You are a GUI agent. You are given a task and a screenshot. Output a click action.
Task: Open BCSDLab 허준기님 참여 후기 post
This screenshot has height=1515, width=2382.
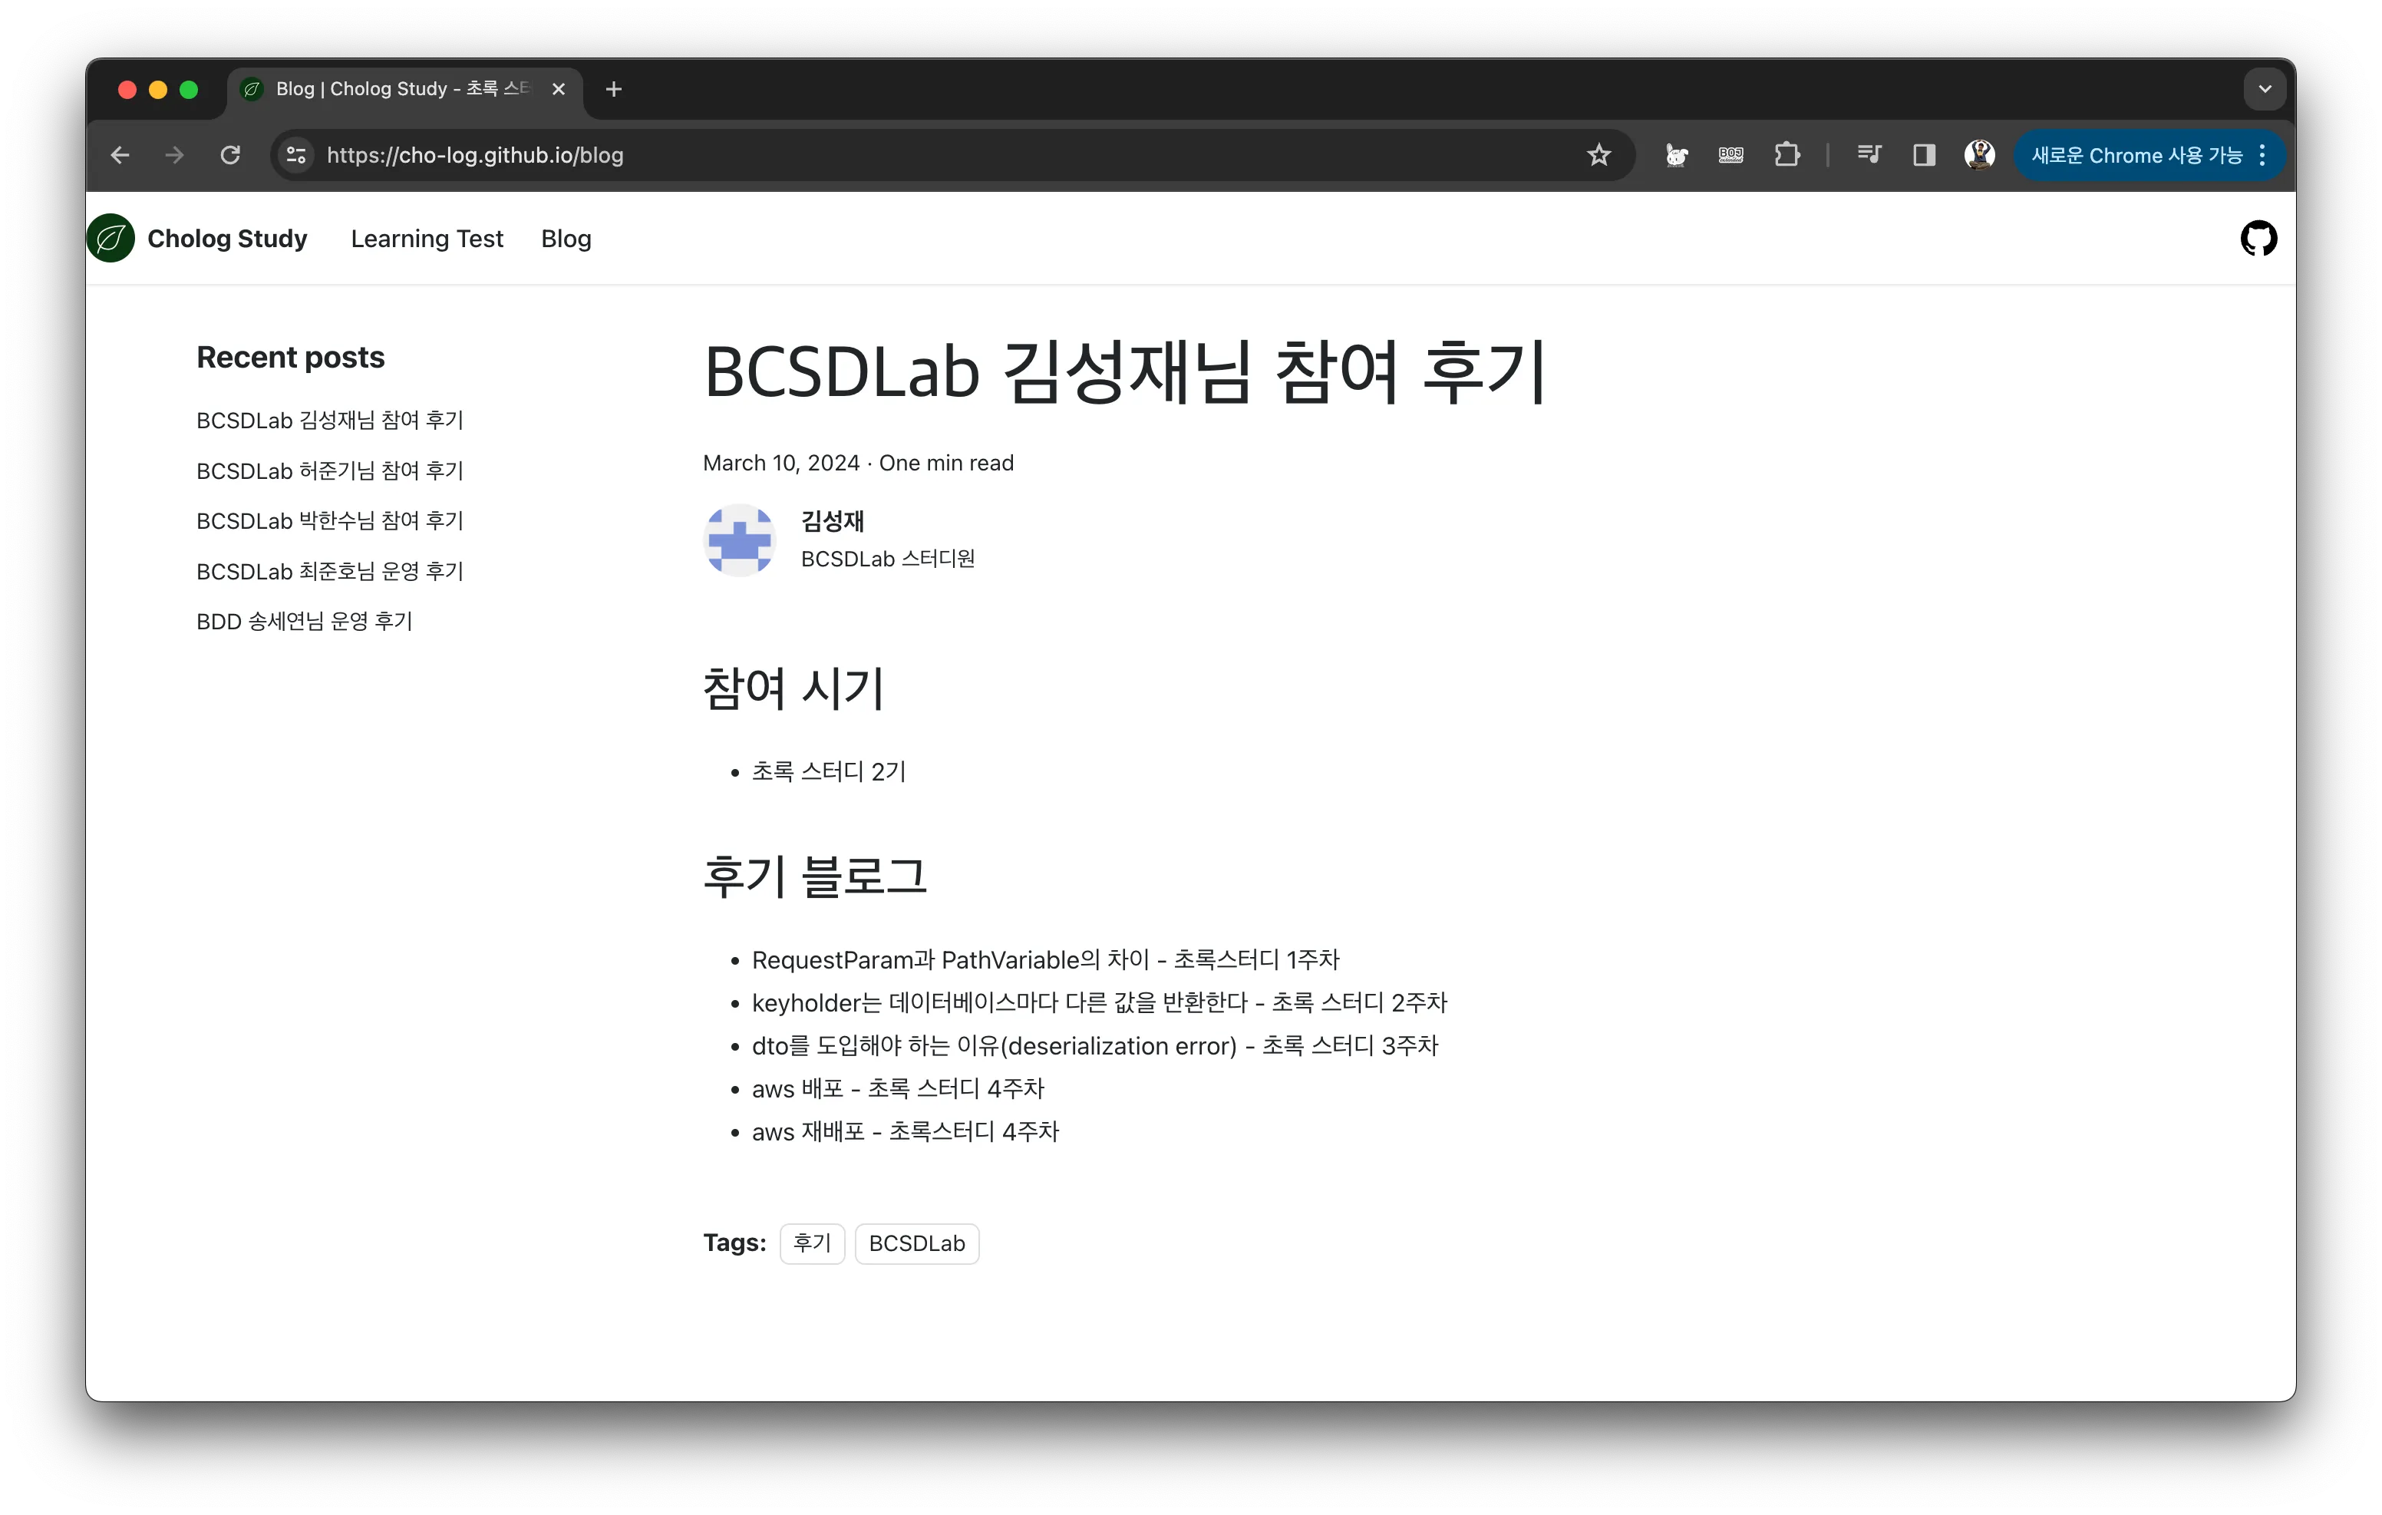pos(329,471)
